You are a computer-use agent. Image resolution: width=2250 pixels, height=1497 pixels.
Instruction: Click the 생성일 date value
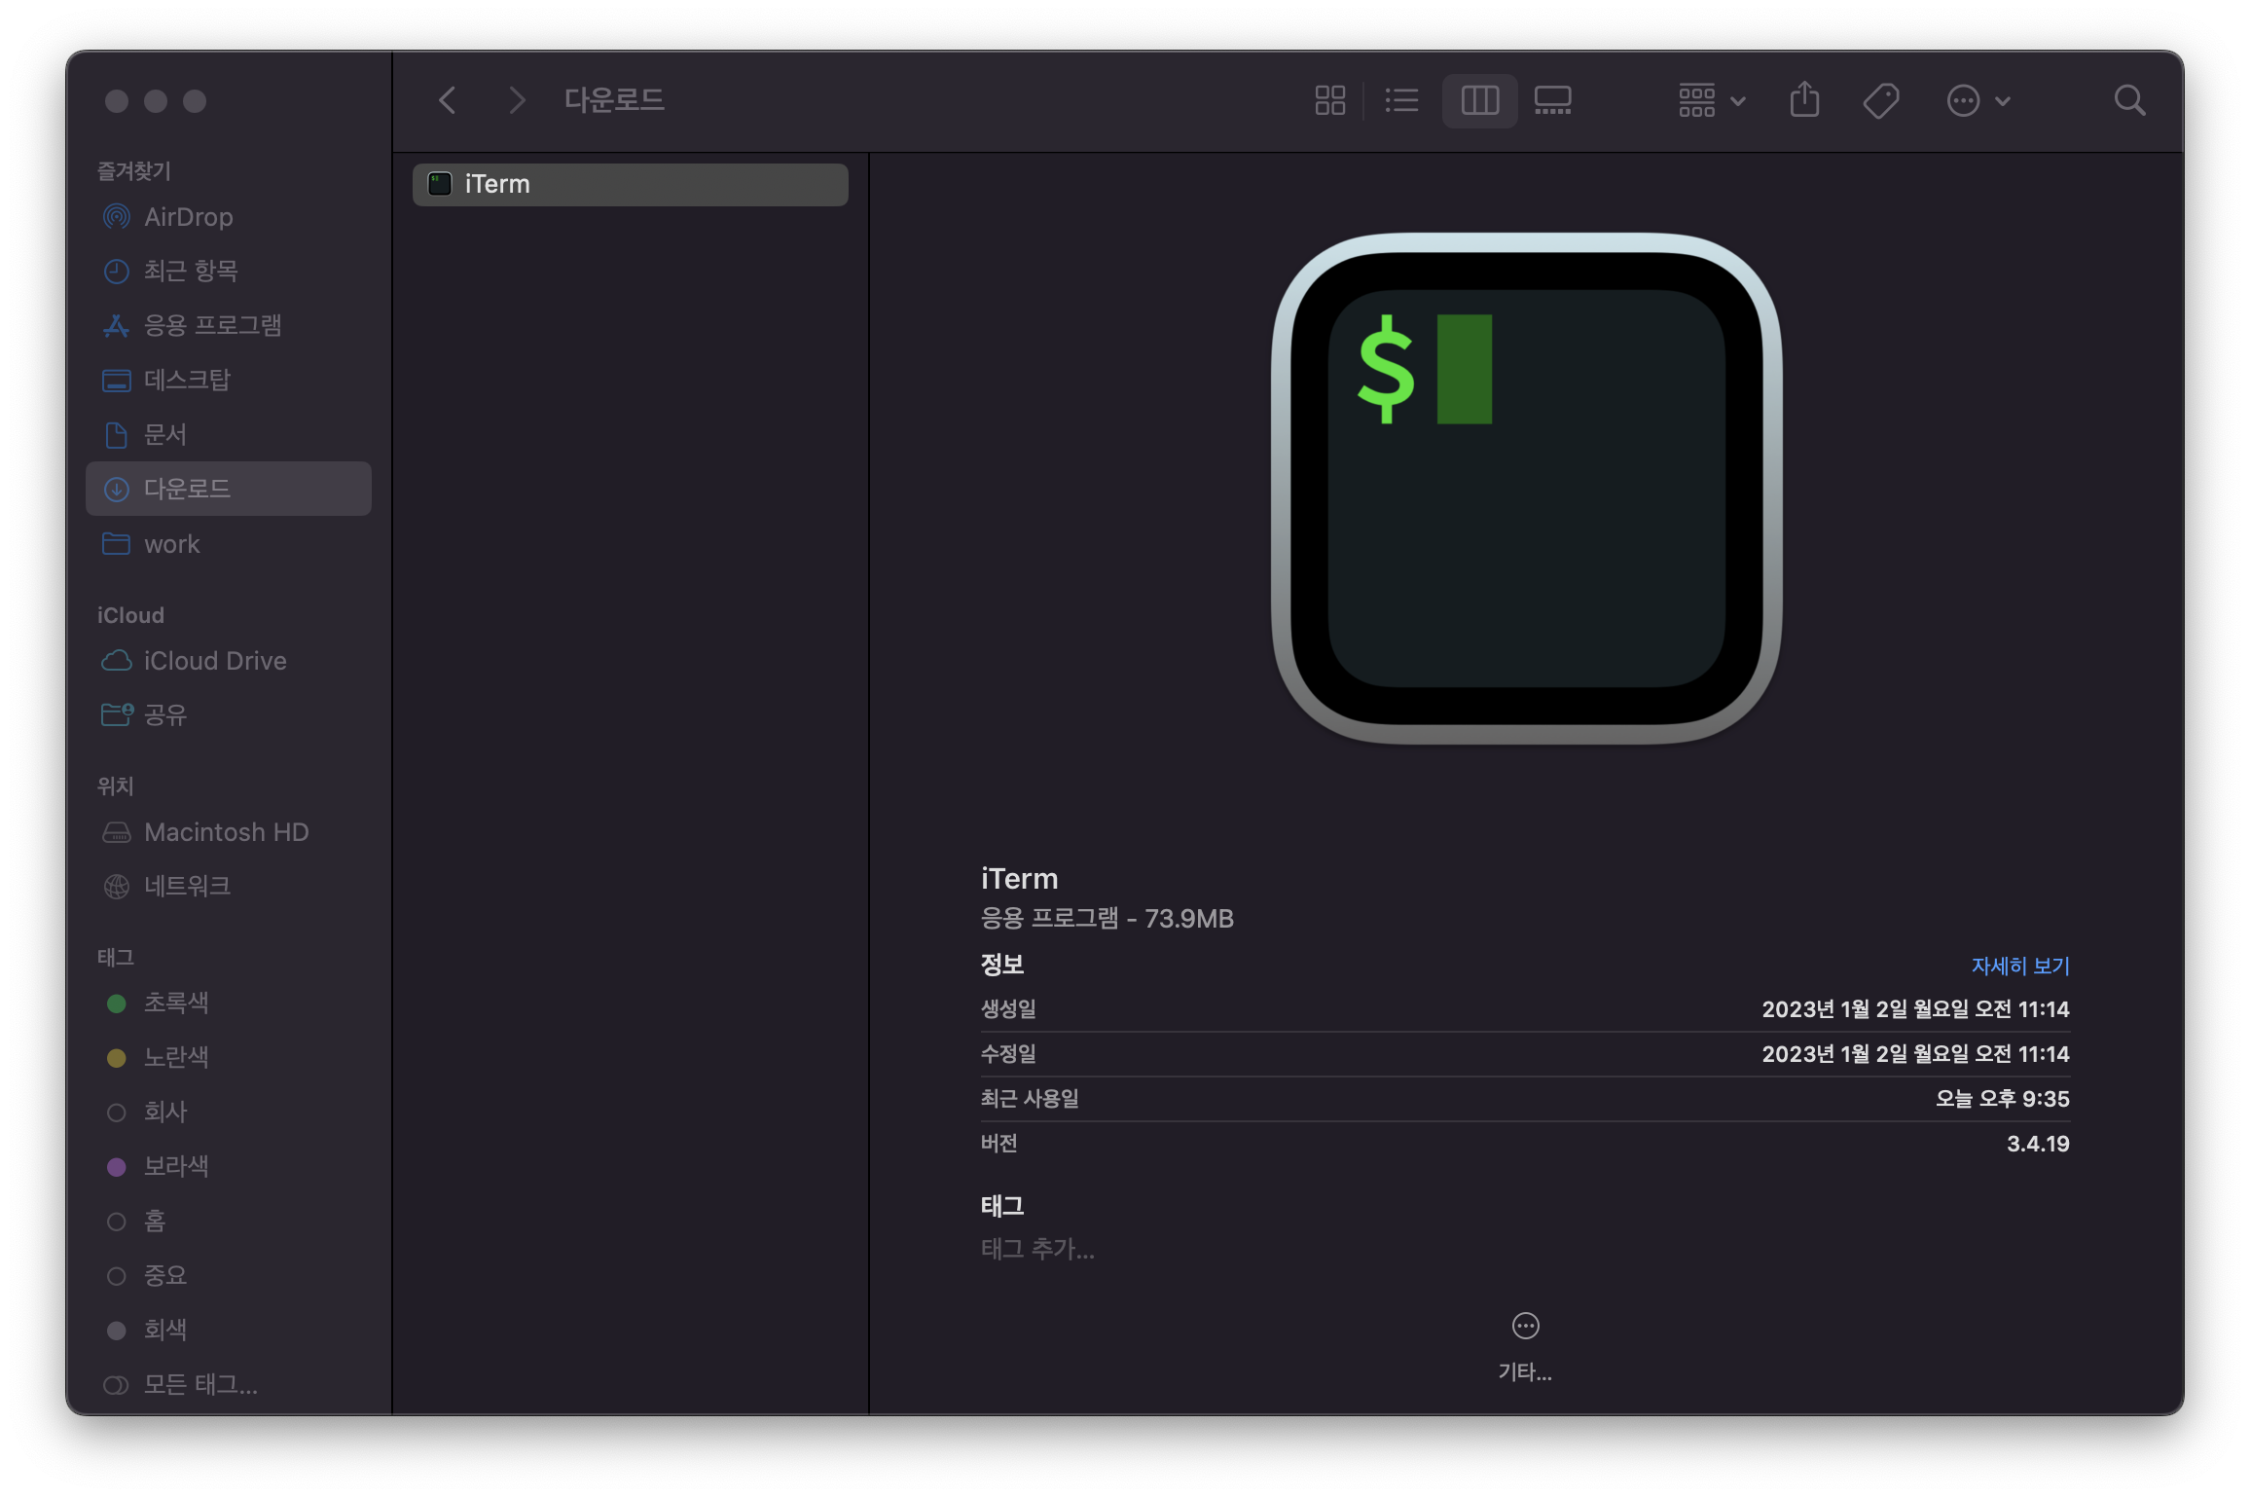pos(1915,1009)
